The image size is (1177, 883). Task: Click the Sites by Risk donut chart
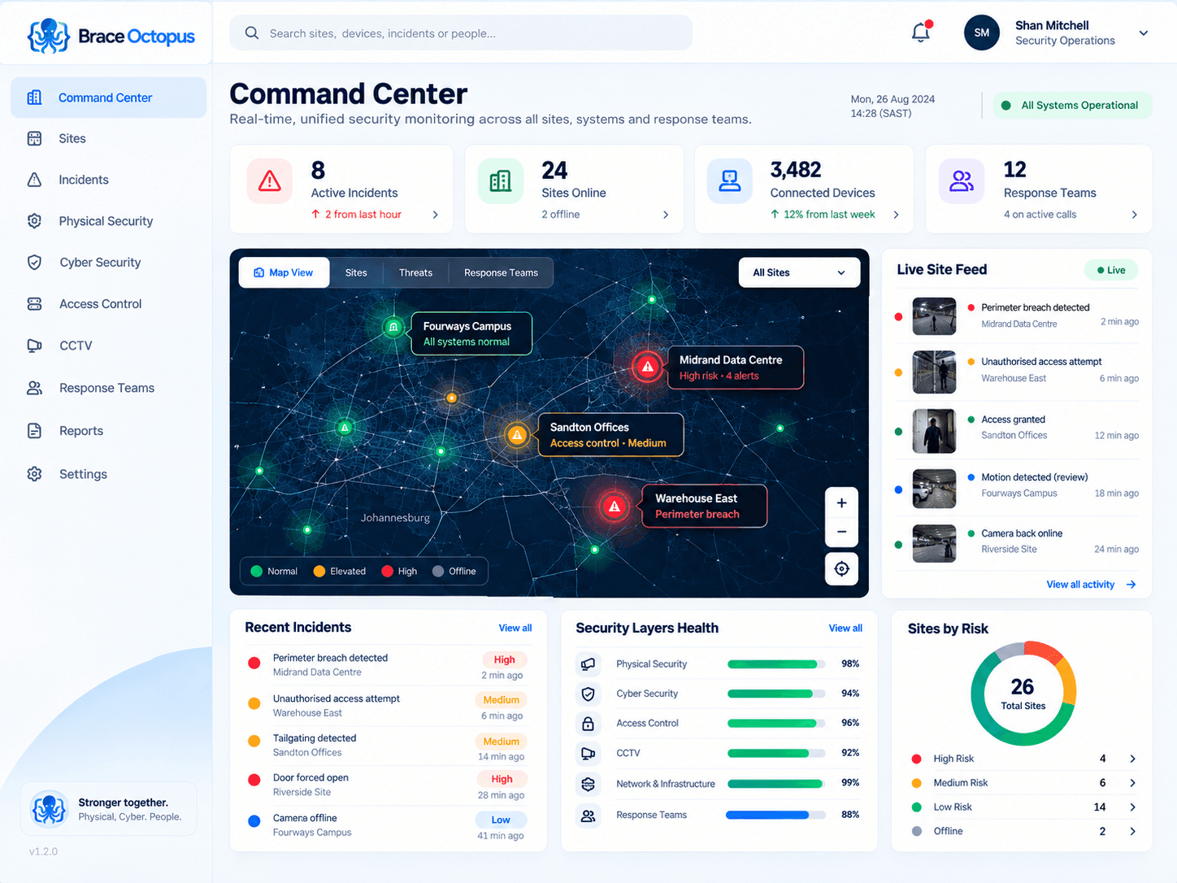[1023, 694]
